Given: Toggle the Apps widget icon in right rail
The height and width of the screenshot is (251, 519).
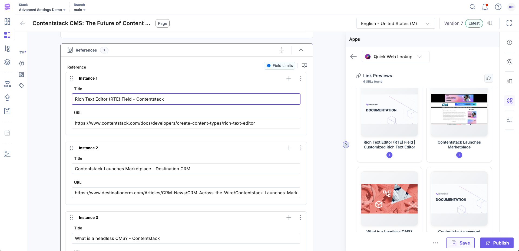Looking at the screenshot, I should pos(510,101).
